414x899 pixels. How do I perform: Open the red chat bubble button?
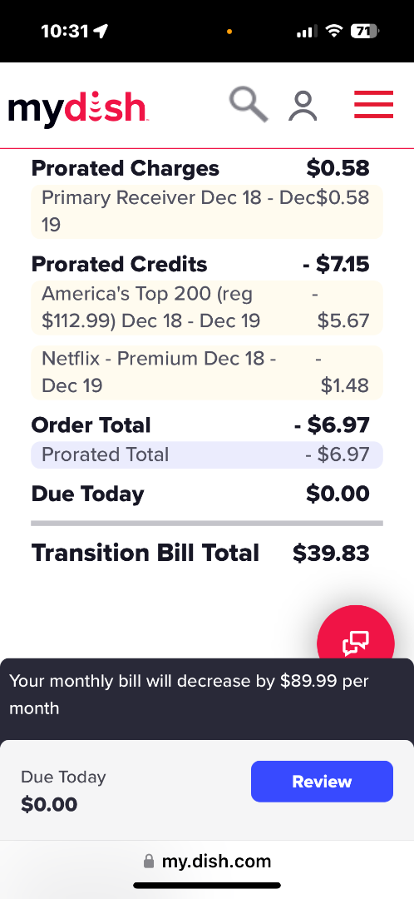coord(356,642)
